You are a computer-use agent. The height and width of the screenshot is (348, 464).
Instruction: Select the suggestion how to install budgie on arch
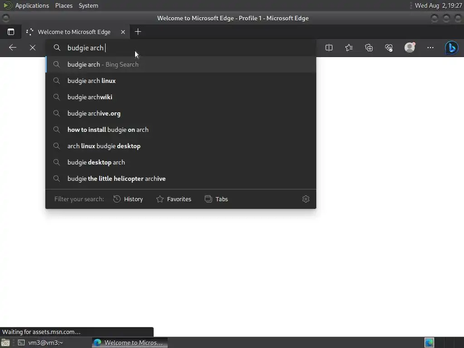tap(181, 130)
